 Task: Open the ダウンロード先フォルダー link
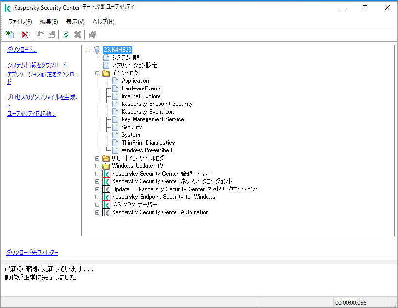pyautogui.click(x=31, y=252)
